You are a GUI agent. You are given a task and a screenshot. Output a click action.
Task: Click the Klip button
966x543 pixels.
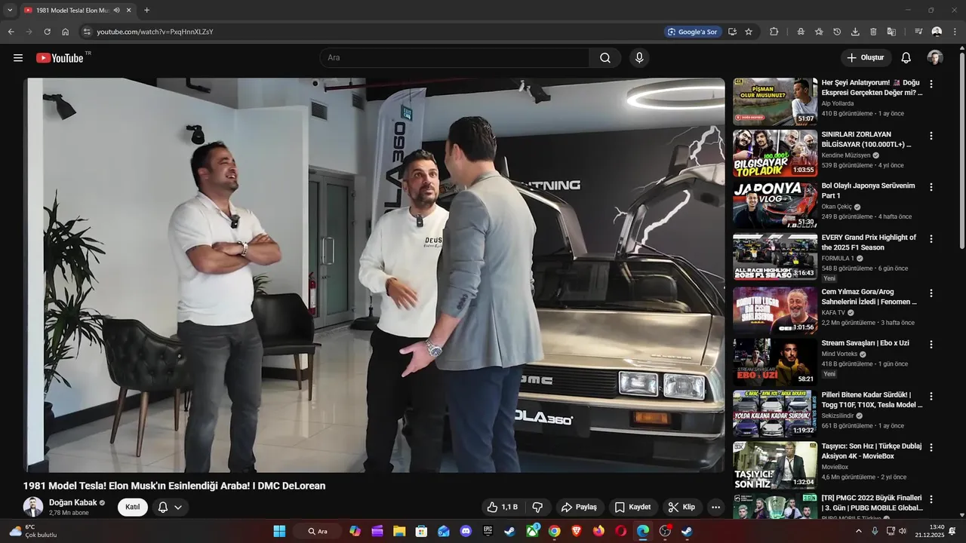[x=681, y=508]
